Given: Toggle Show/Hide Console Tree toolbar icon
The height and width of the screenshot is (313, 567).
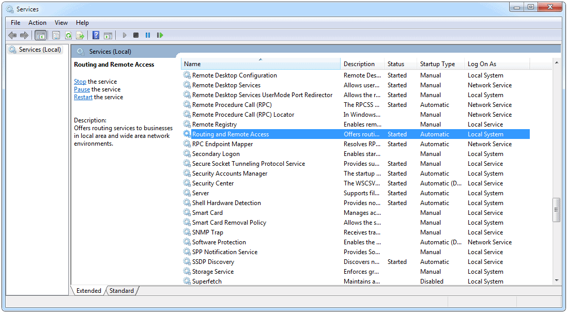Looking at the screenshot, I should (40, 35).
